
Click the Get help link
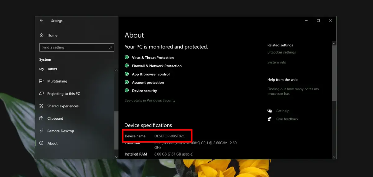click(283, 111)
